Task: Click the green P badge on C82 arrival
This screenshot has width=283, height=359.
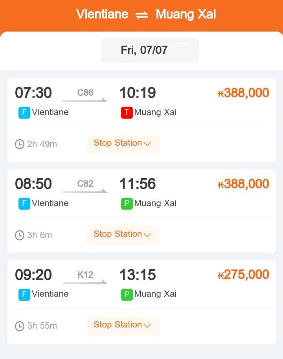Action: point(127,204)
